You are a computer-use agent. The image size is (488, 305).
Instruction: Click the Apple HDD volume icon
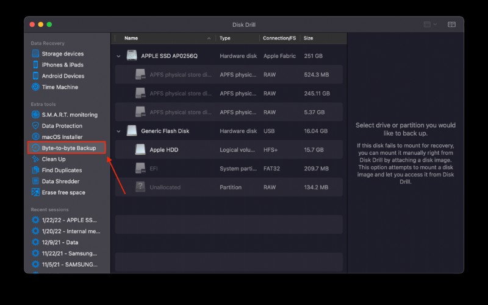[x=140, y=149]
